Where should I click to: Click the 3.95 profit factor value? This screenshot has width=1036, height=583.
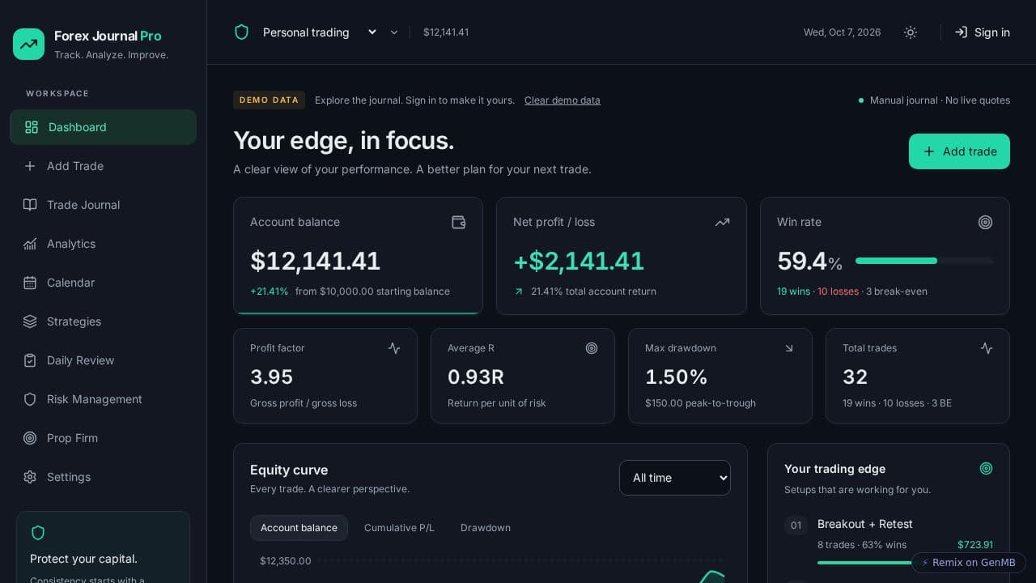[271, 377]
